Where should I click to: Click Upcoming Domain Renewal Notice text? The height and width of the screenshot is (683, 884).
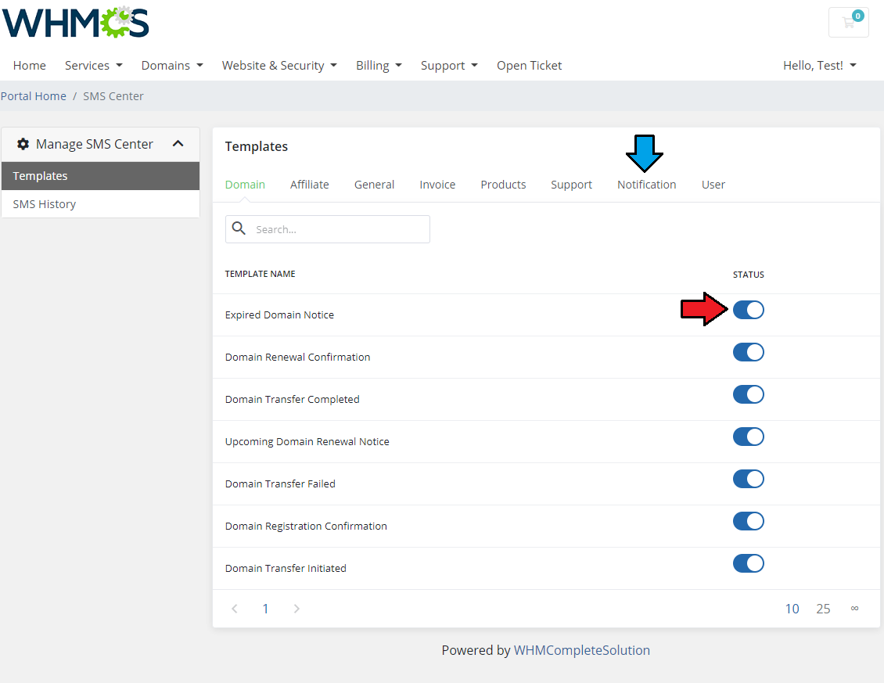[307, 441]
